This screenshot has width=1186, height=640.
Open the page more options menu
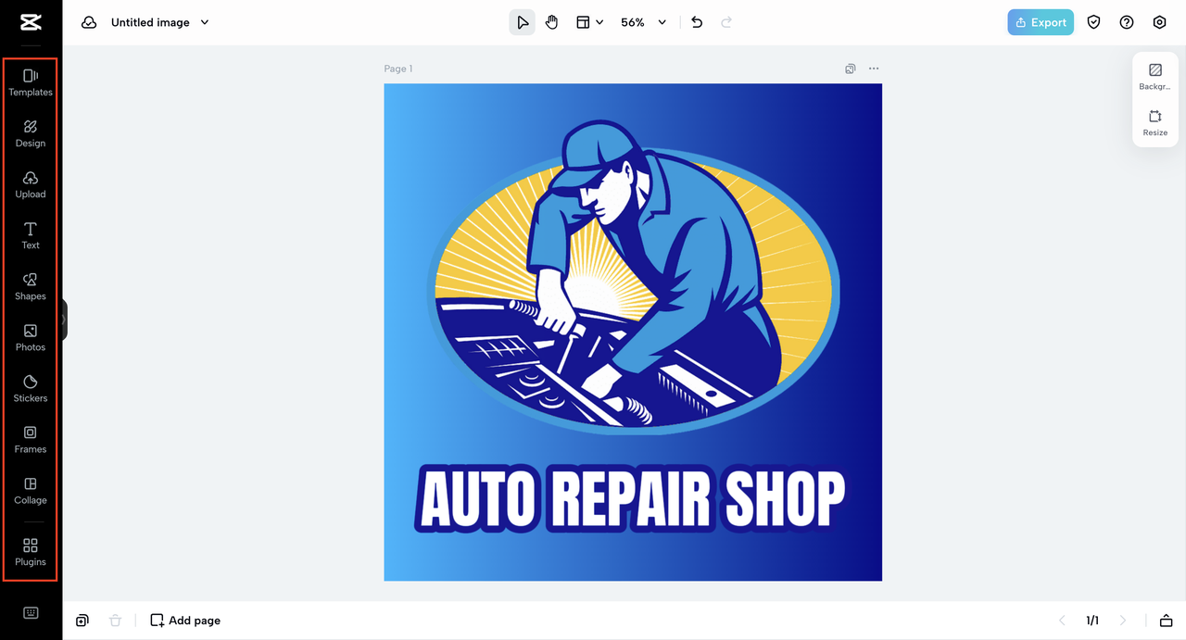(874, 69)
